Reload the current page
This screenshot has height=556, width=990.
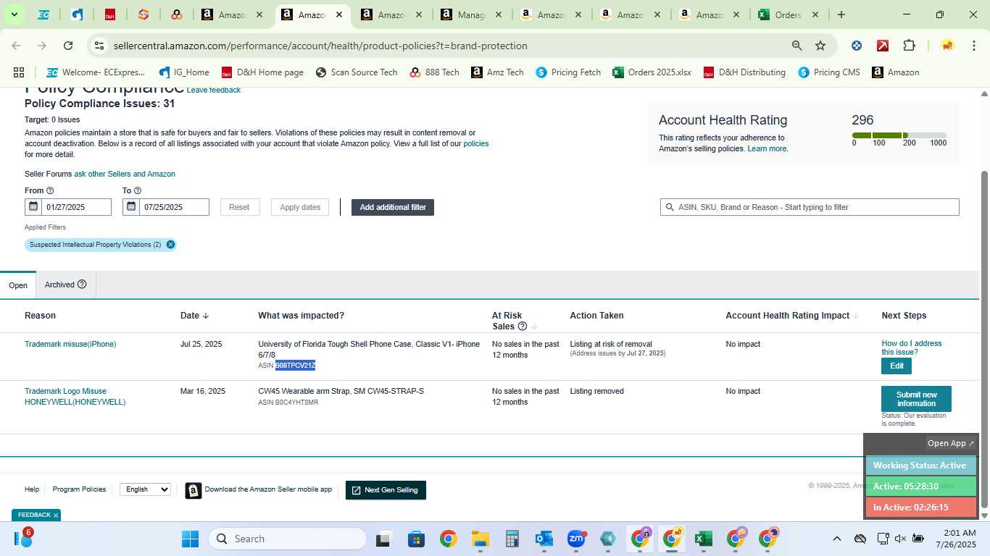(x=68, y=46)
